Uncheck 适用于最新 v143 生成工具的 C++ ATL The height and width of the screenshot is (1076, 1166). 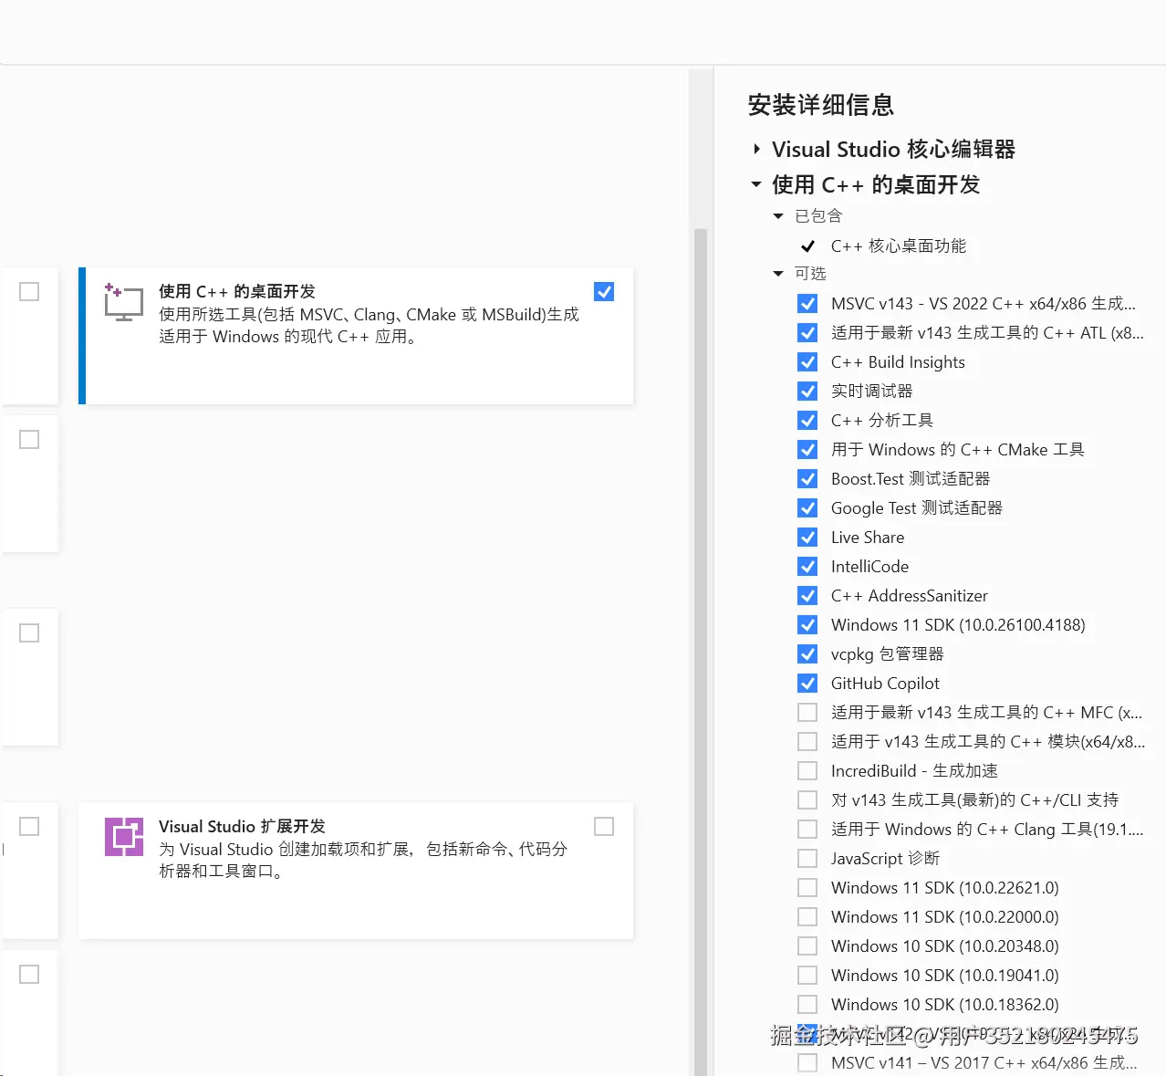click(807, 332)
